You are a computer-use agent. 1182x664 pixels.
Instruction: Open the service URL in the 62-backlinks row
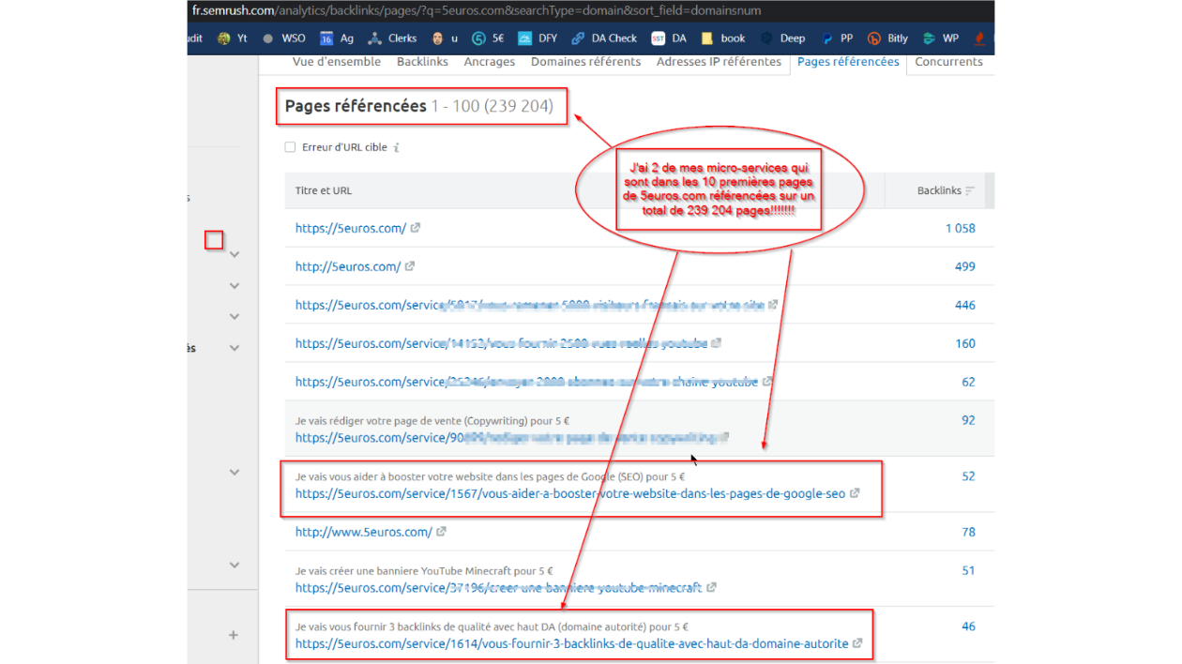(x=527, y=382)
